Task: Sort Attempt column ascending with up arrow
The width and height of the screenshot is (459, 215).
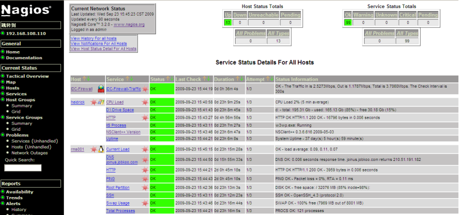Action: point(268,79)
